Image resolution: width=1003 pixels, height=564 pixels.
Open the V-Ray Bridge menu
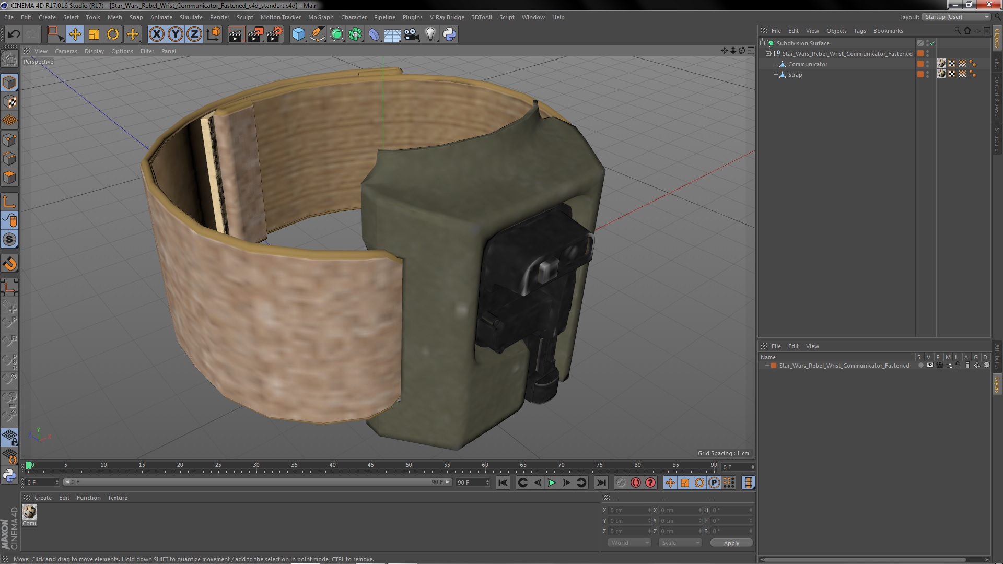click(x=447, y=17)
